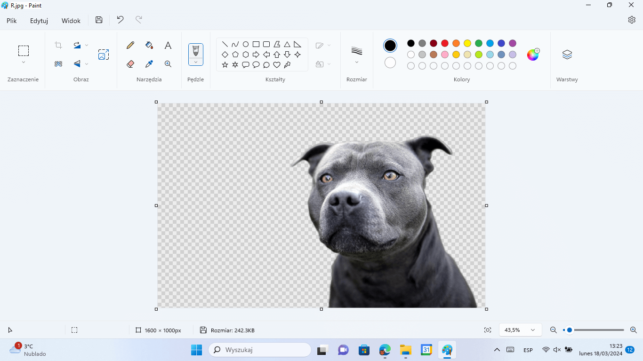643x361 pixels.
Task: Pick the yellow color swatch
Action: pos(467,43)
